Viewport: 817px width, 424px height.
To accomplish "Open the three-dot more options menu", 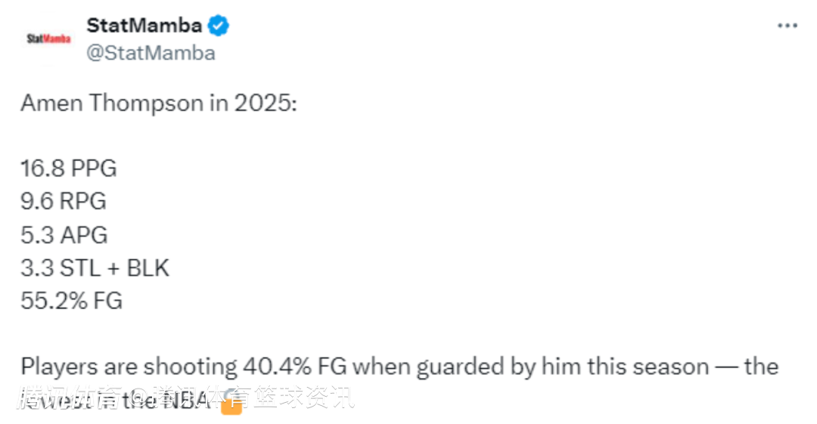I will 787,26.
